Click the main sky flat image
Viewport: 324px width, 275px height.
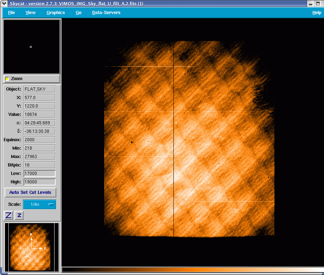point(189,139)
